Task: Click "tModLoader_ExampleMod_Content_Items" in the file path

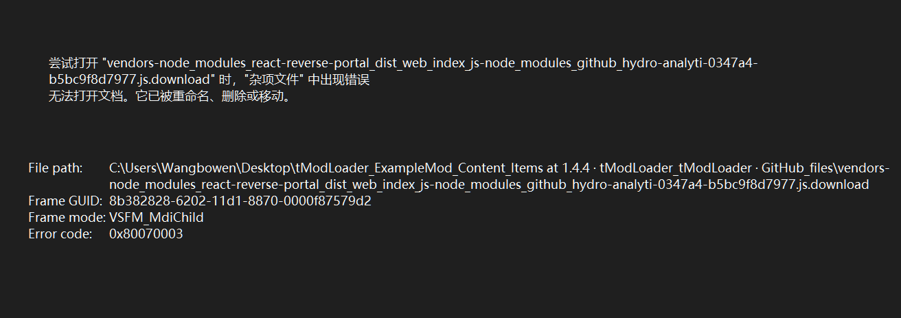Action: click(x=419, y=168)
